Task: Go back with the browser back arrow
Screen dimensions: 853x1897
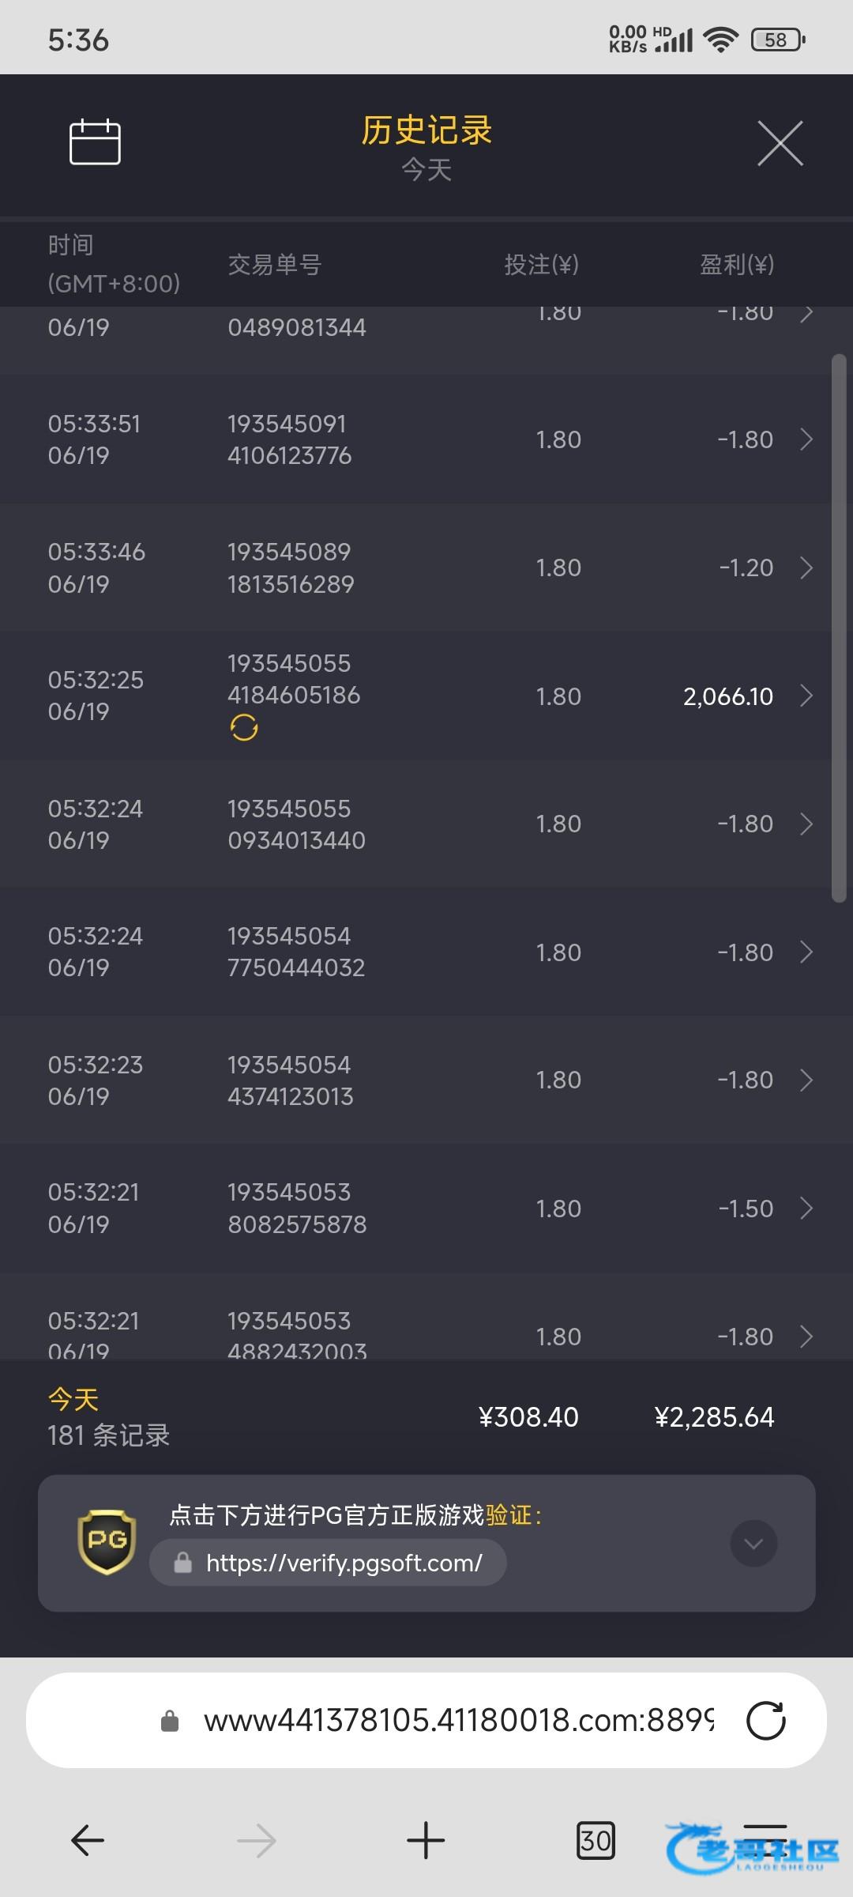Action: coord(88,1840)
